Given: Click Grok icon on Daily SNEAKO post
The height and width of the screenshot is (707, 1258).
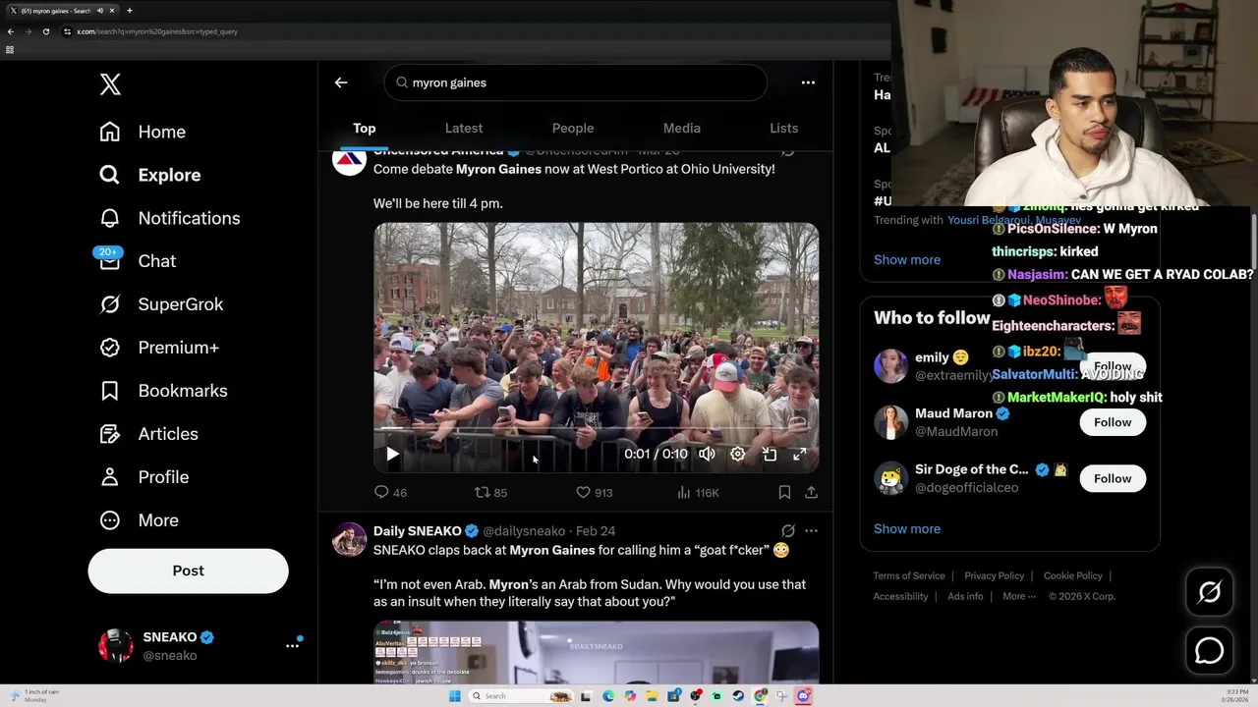Looking at the screenshot, I should (x=787, y=530).
